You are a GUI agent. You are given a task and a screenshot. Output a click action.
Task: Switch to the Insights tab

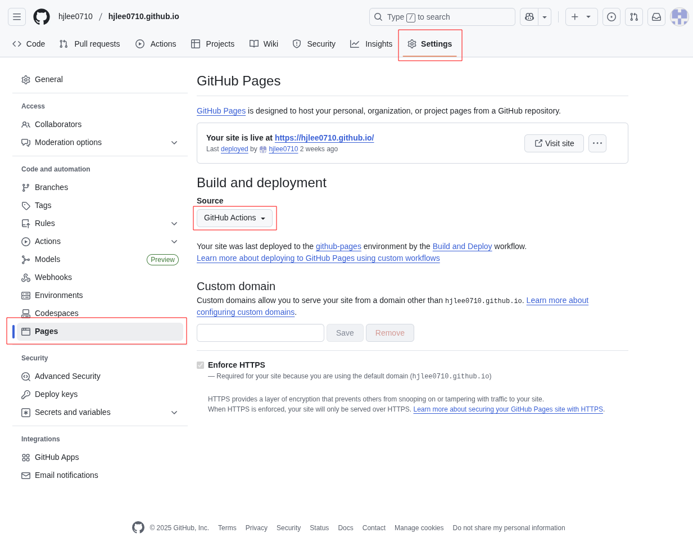coord(371,44)
